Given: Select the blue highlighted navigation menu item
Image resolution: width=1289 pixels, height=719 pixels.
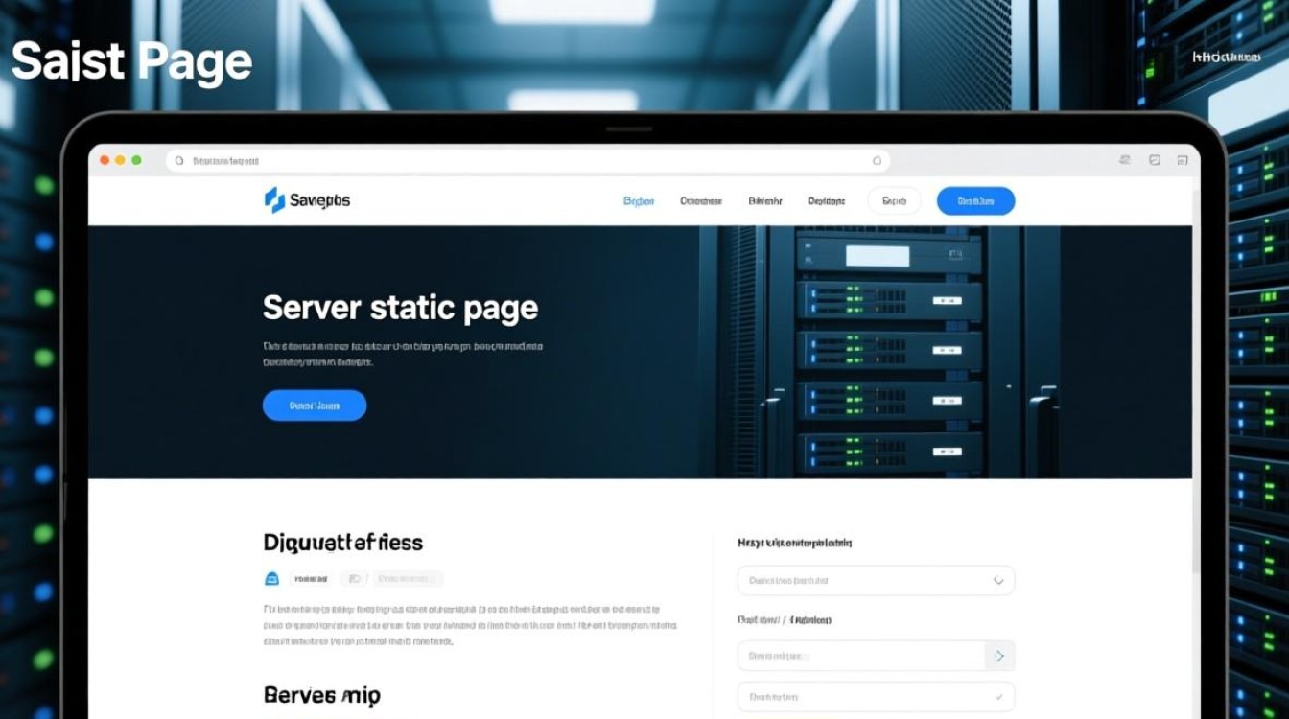Looking at the screenshot, I should click(638, 201).
